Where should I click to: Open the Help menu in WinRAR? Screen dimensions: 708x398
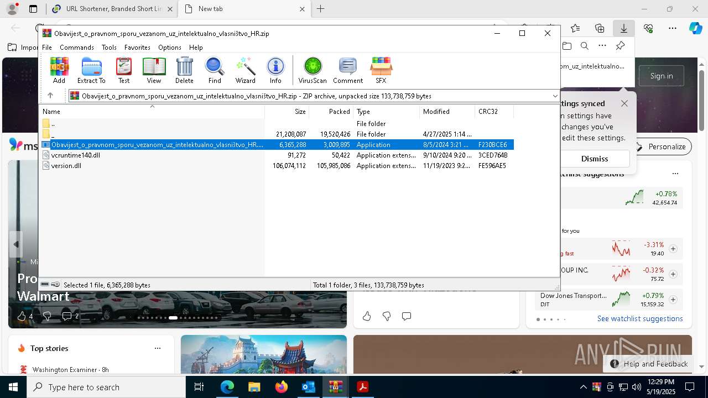(x=196, y=48)
